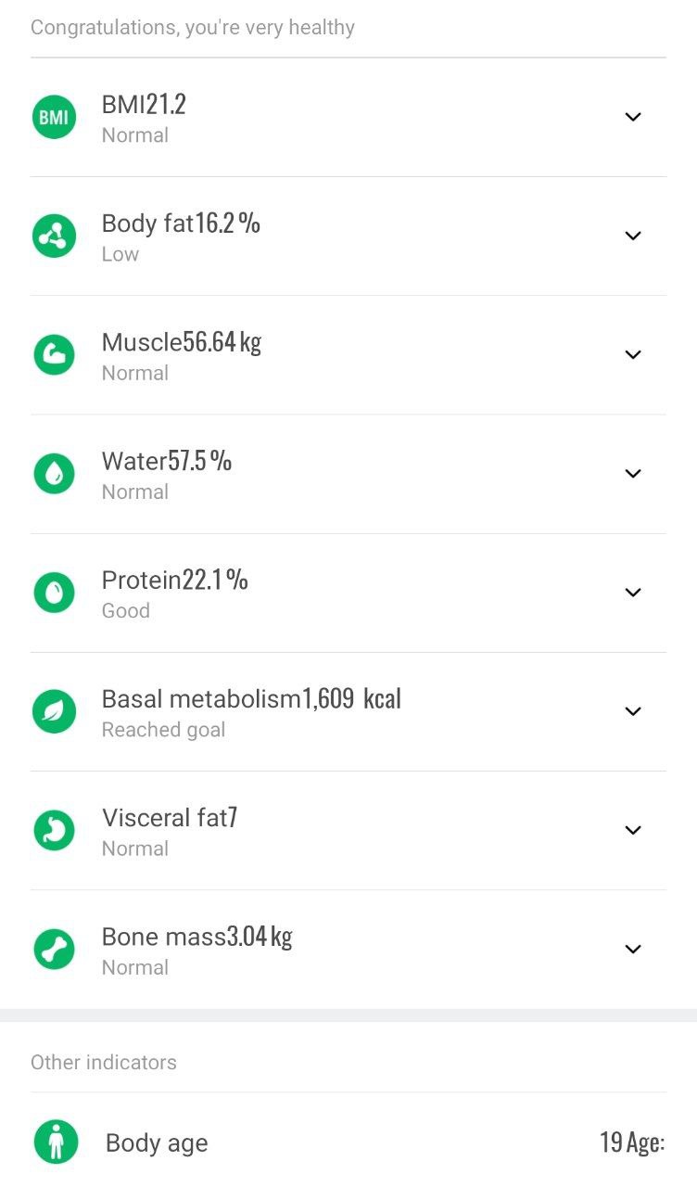This screenshot has width=697, height=1187.
Task: Tap the Water droplet icon
Action: (x=54, y=474)
